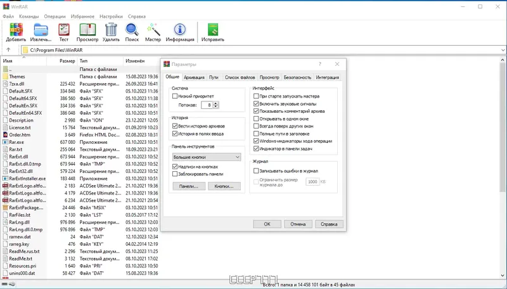Image resolution: width=507 pixels, height=289 pixels.
Task: Click the Исправить (Repair) toolbar icon
Action: tap(213, 29)
